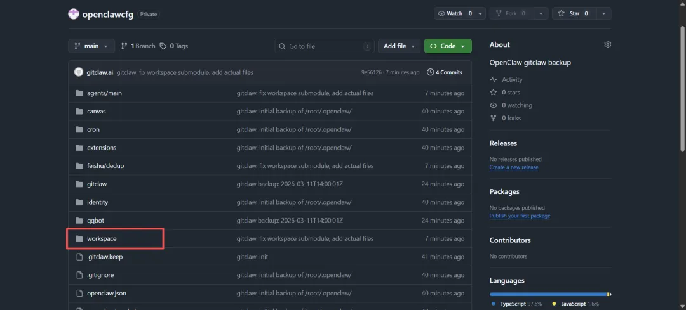Open the main branch selector dropdown

[x=91, y=46]
